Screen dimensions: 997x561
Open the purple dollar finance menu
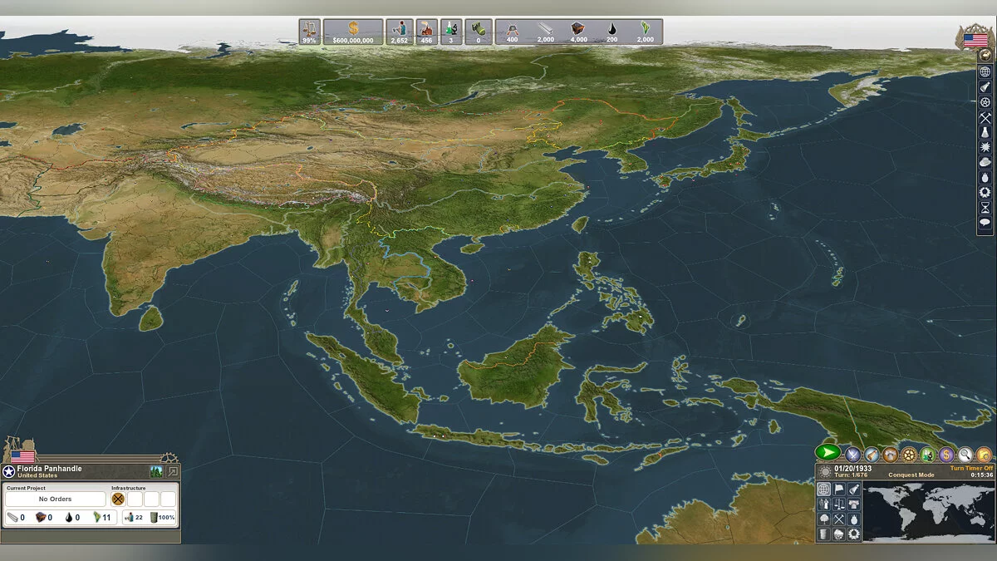[x=946, y=455]
